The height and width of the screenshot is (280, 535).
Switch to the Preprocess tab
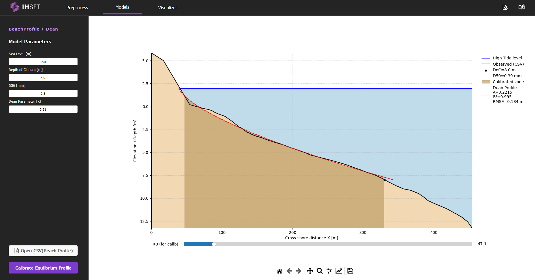pyautogui.click(x=77, y=8)
